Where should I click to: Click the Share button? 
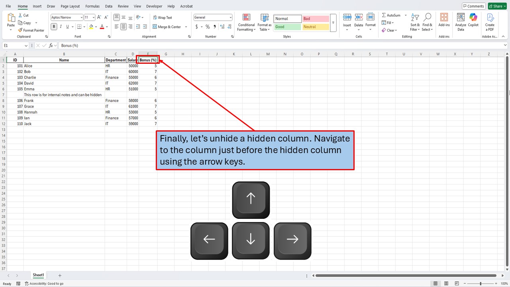pos(497,6)
